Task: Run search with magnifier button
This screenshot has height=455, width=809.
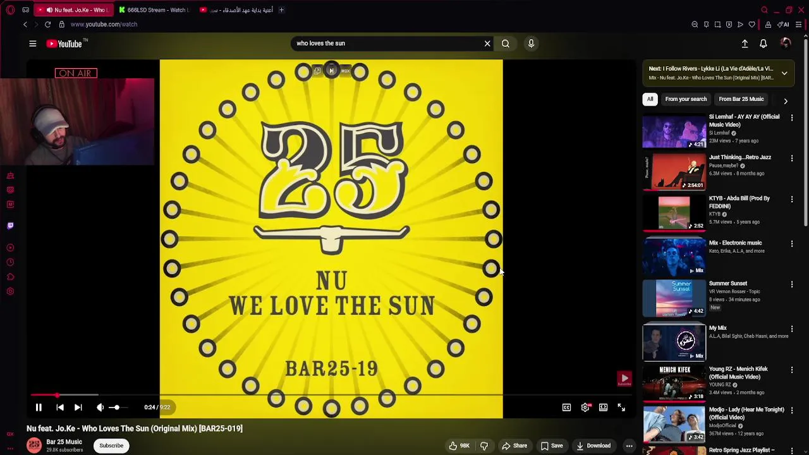Action: click(x=506, y=44)
